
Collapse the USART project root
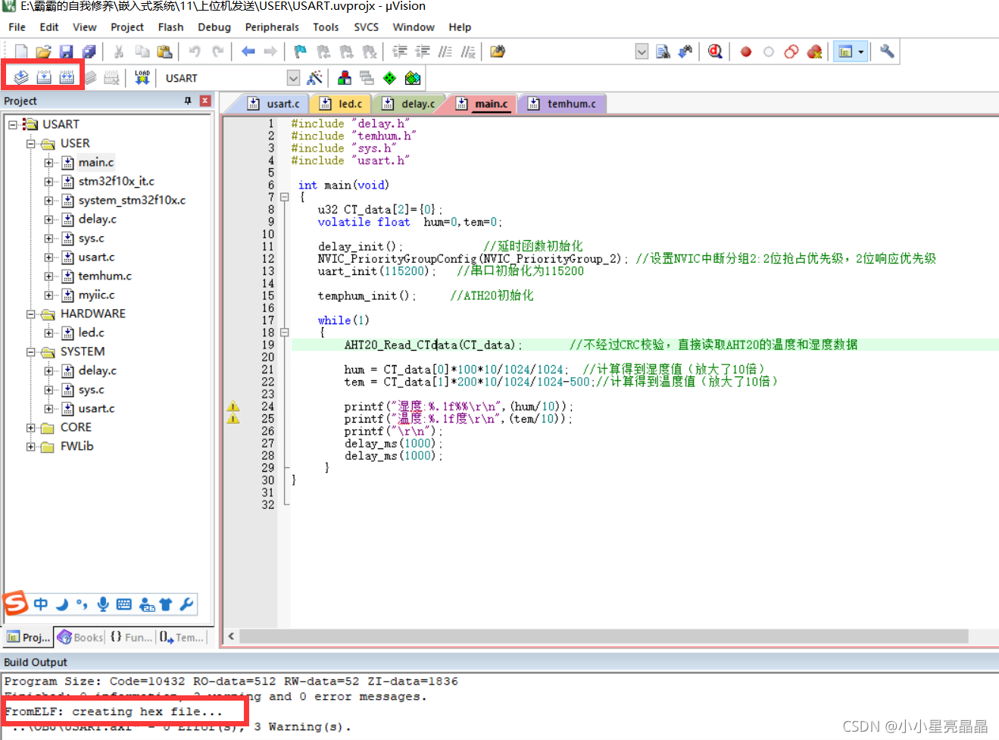pyautogui.click(x=13, y=124)
